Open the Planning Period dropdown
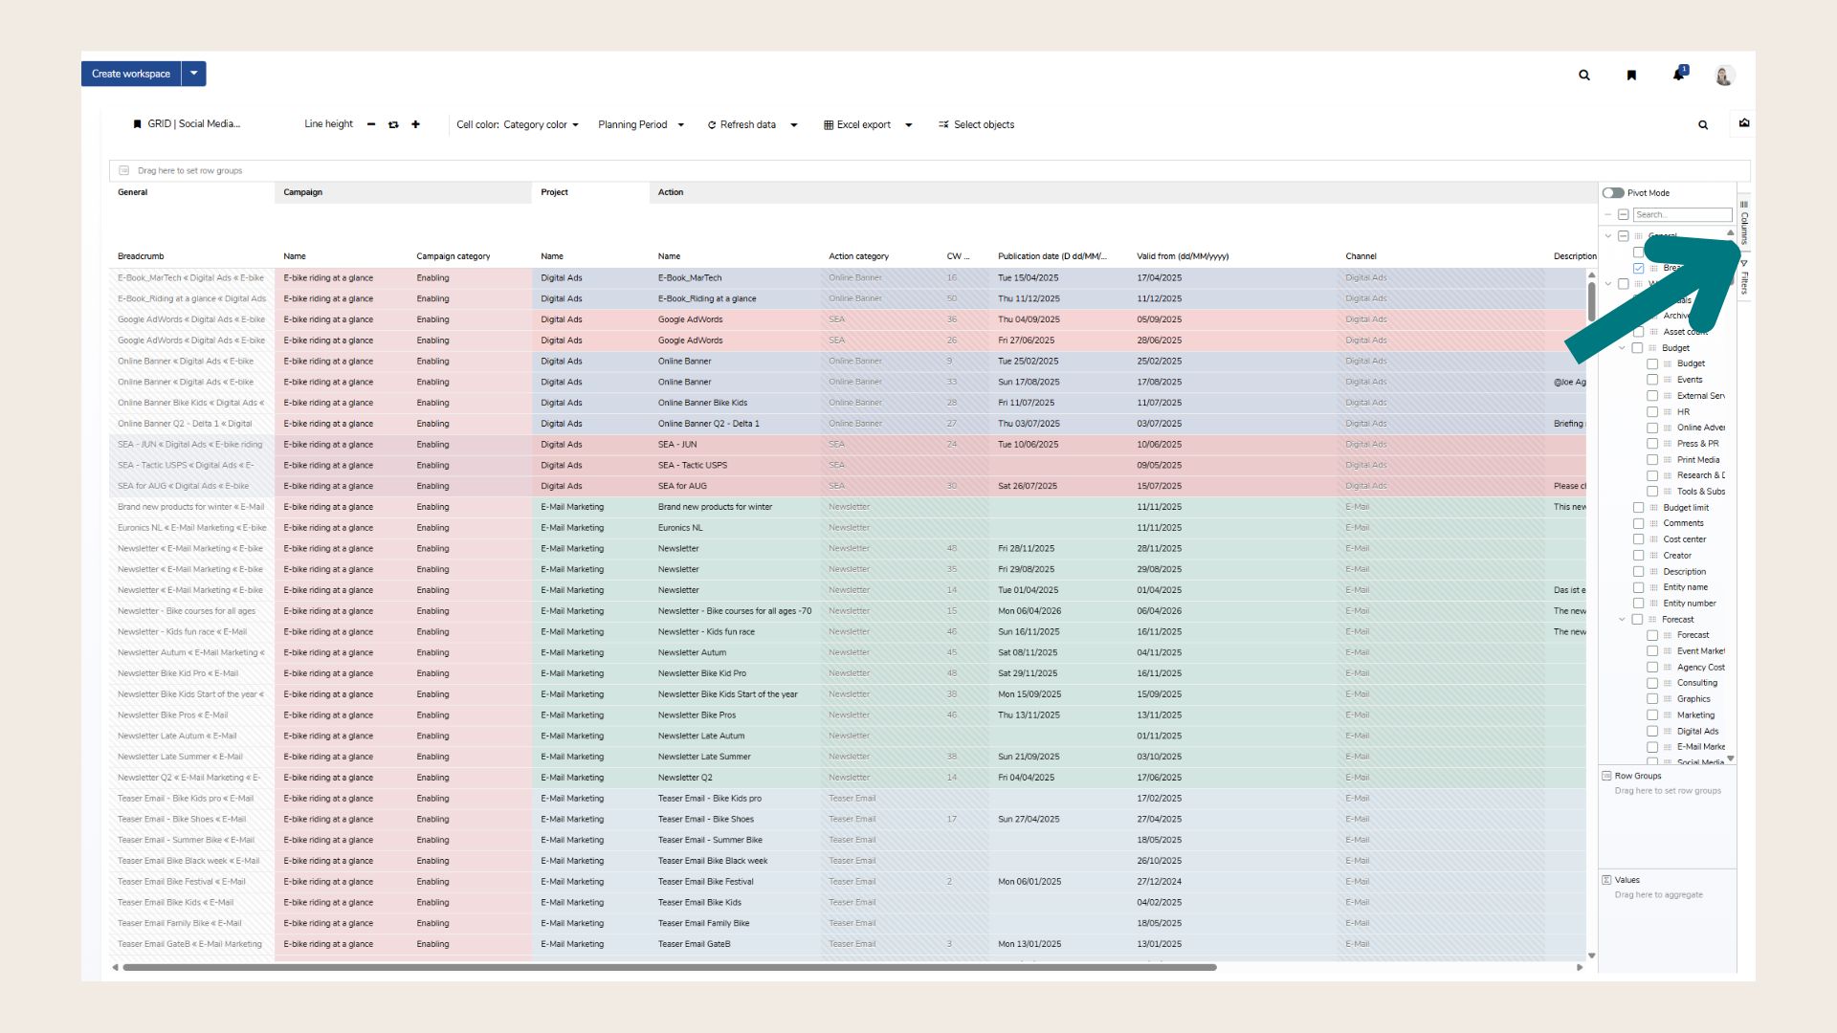Screen dimensions: 1837x1033 [x=641, y=124]
